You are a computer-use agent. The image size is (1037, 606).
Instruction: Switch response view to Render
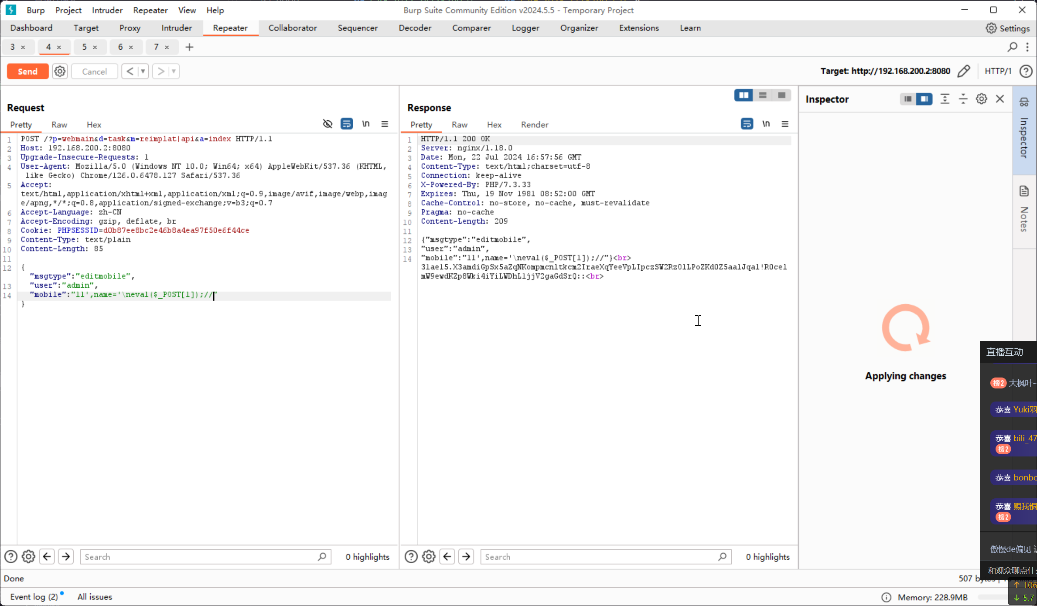point(535,125)
